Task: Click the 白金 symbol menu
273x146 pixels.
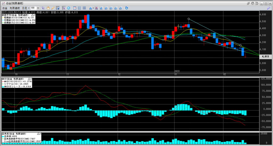Action: (x=5, y=8)
